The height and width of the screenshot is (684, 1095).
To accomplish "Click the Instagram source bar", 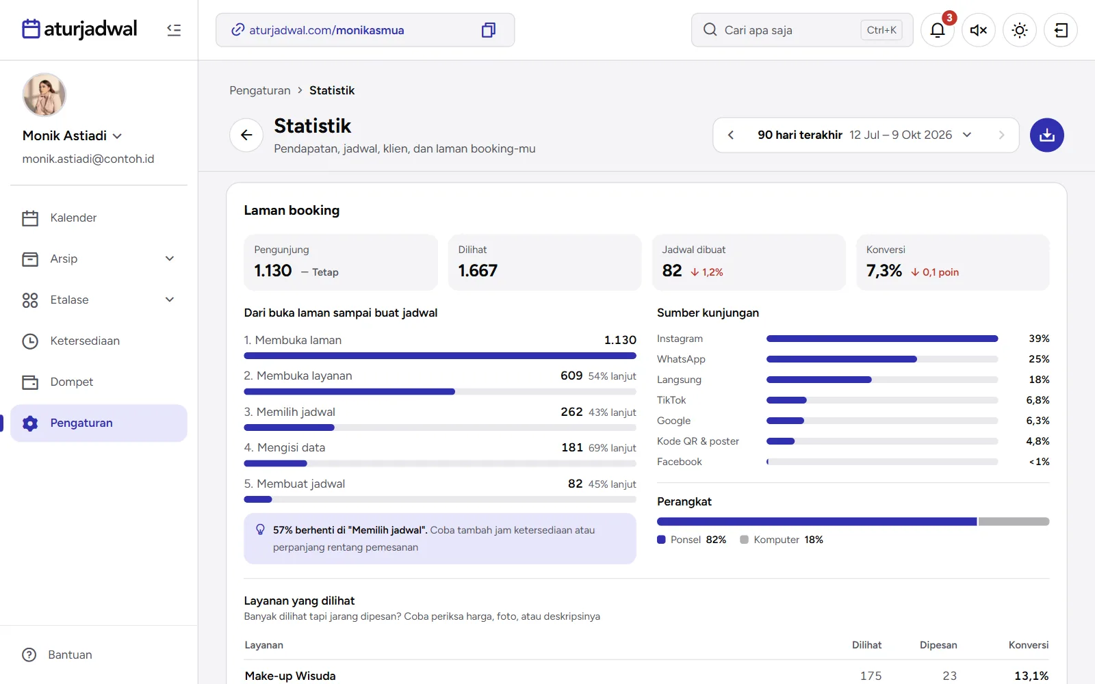I will tap(882, 339).
